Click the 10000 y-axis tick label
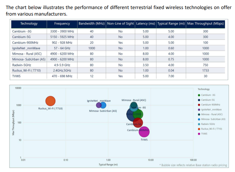Image resolution: width=235 pixels, height=172 pixels. click(18, 88)
